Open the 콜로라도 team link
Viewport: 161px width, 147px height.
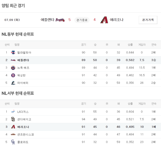(x=23, y=142)
